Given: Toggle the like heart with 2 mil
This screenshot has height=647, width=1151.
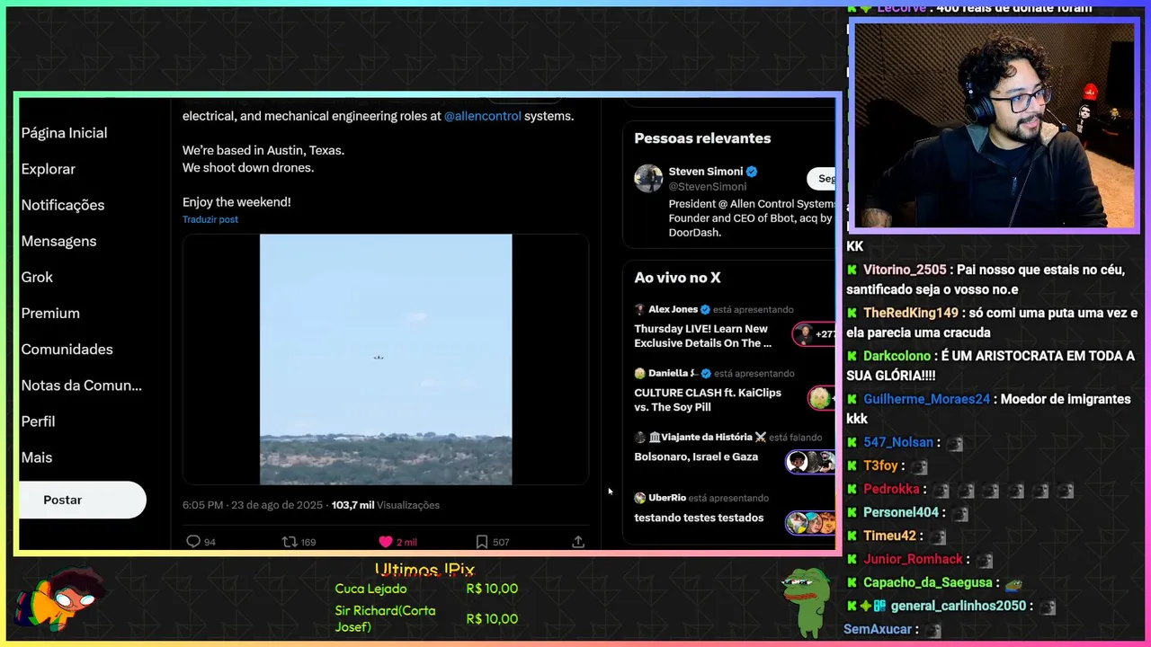Looking at the screenshot, I should [x=386, y=542].
